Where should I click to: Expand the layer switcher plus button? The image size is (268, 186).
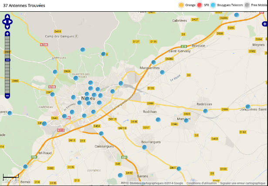coord(265,24)
